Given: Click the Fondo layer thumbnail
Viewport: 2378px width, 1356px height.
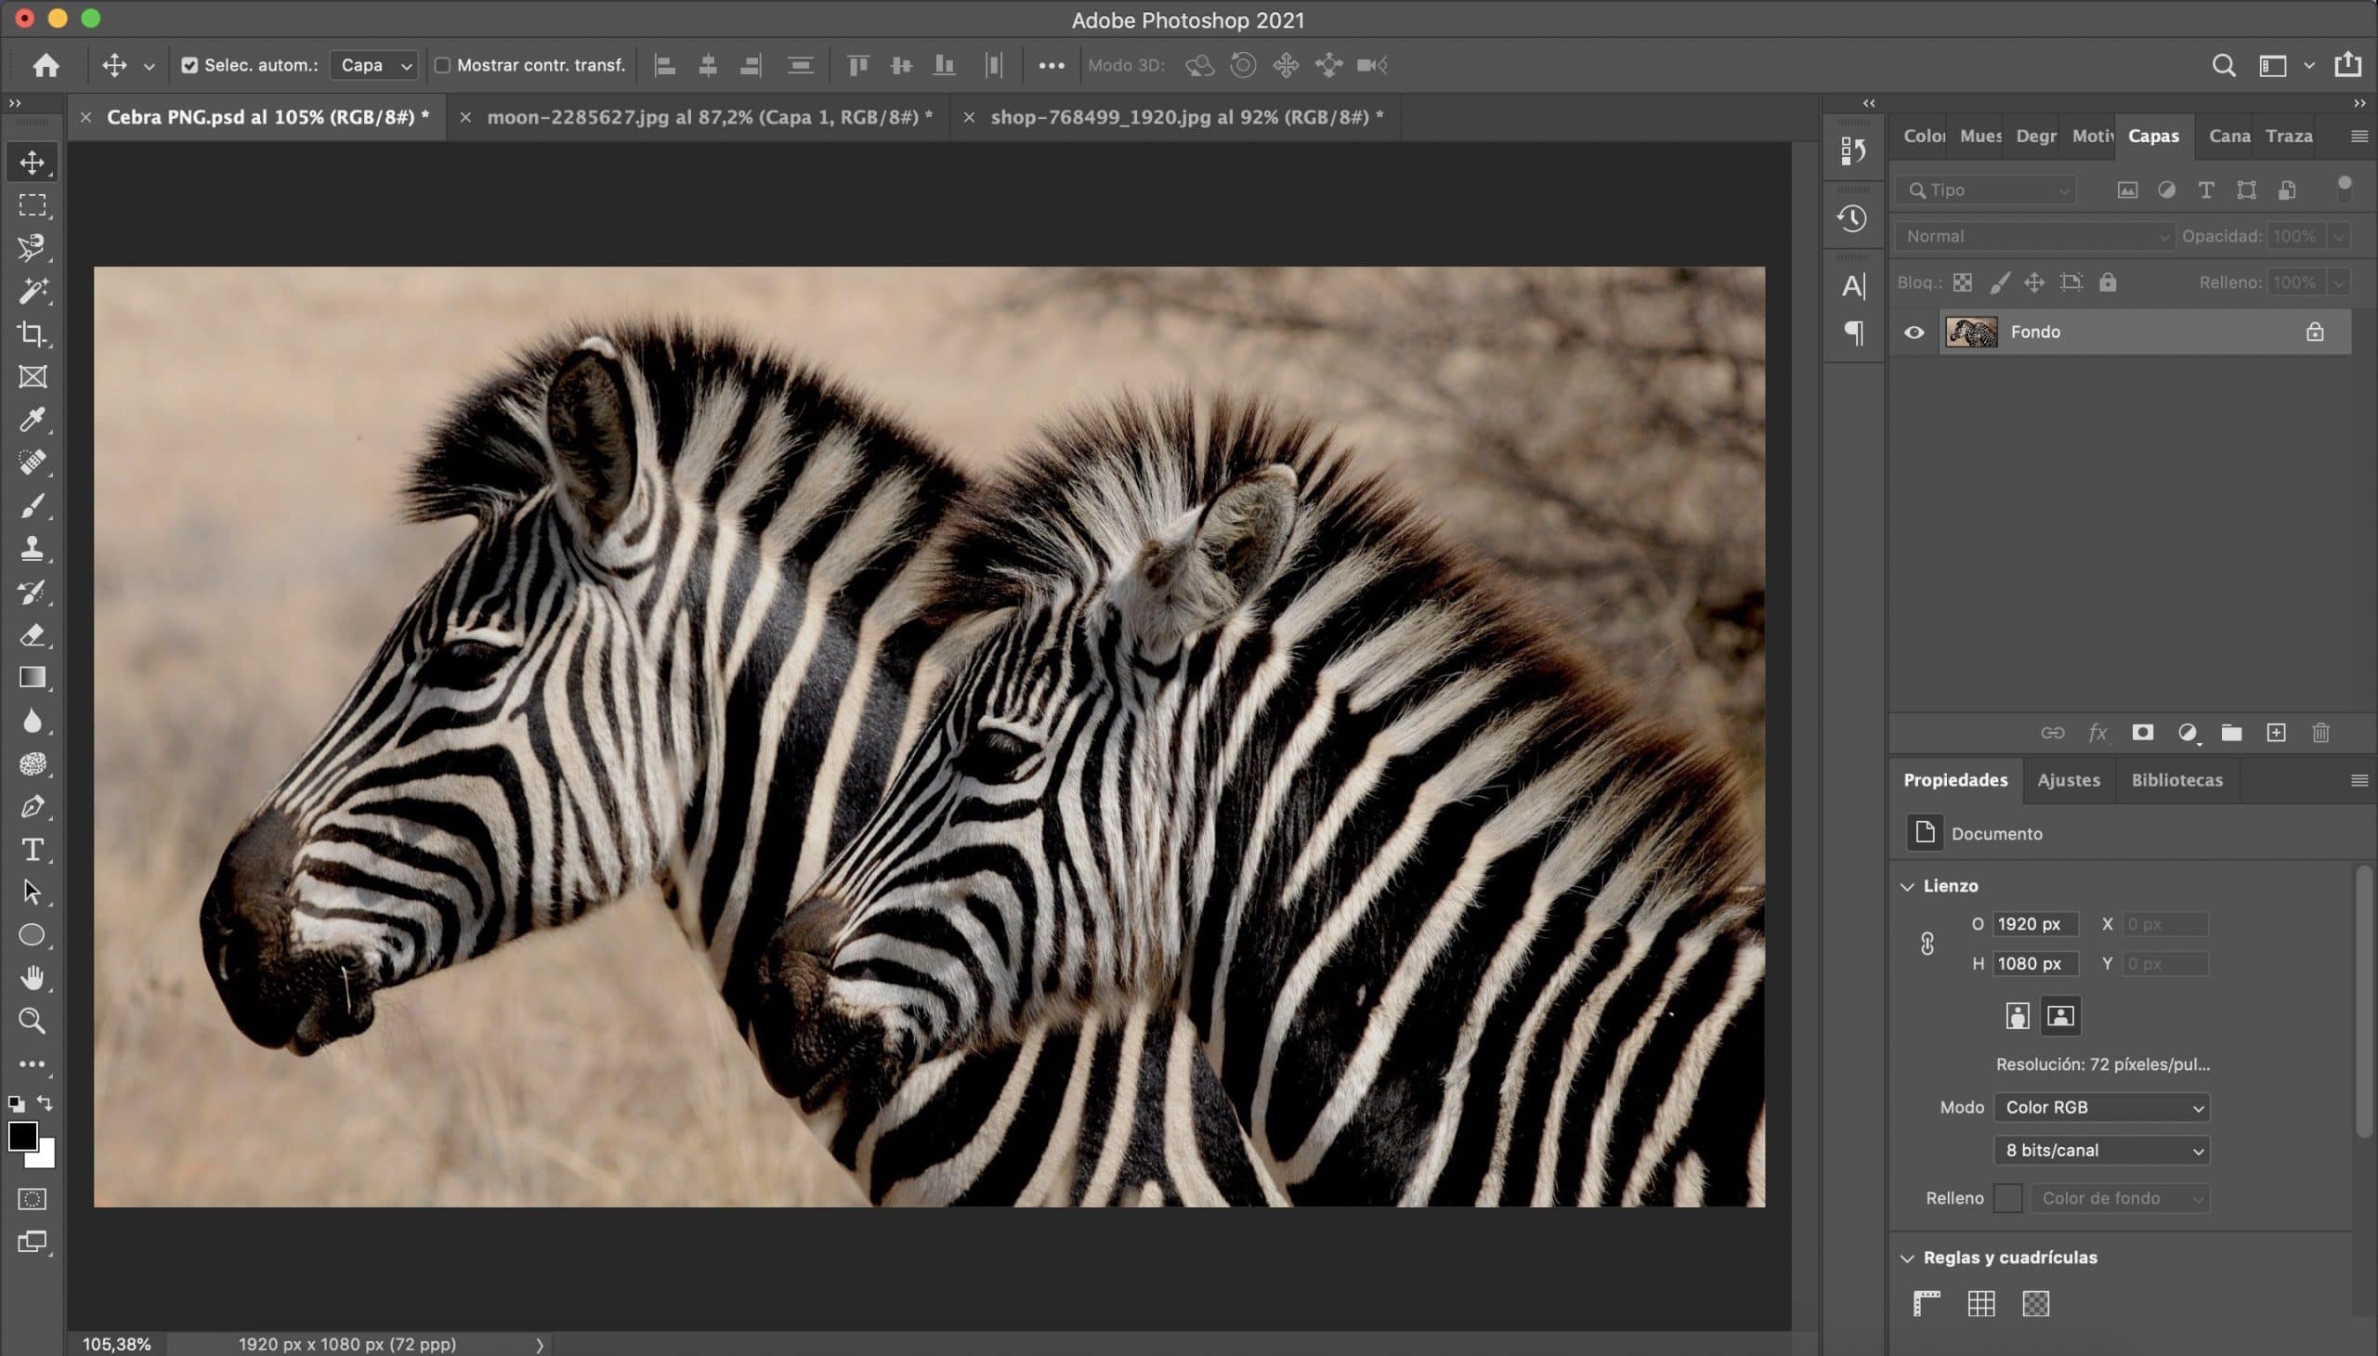Looking at the screenshot, I should click(1973, 330).
